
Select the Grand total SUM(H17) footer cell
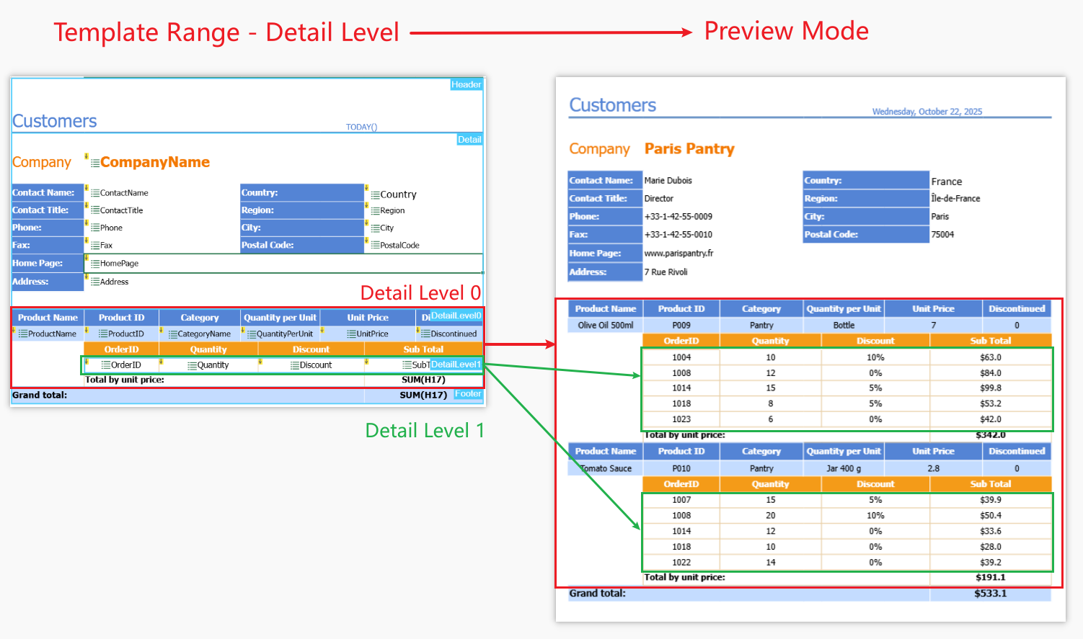click(x=423, y=396)
